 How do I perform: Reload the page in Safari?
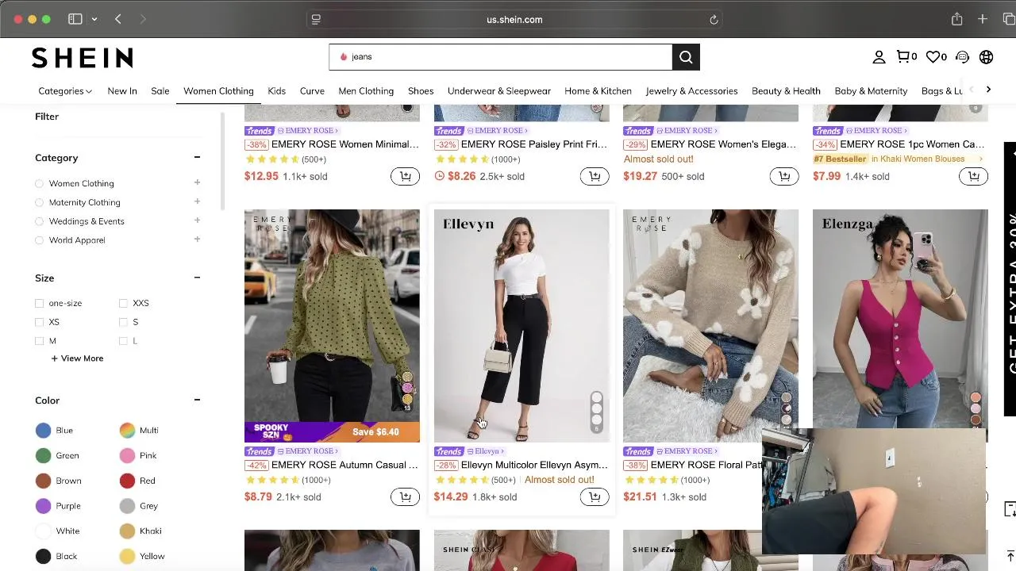(x=714, y=20)
